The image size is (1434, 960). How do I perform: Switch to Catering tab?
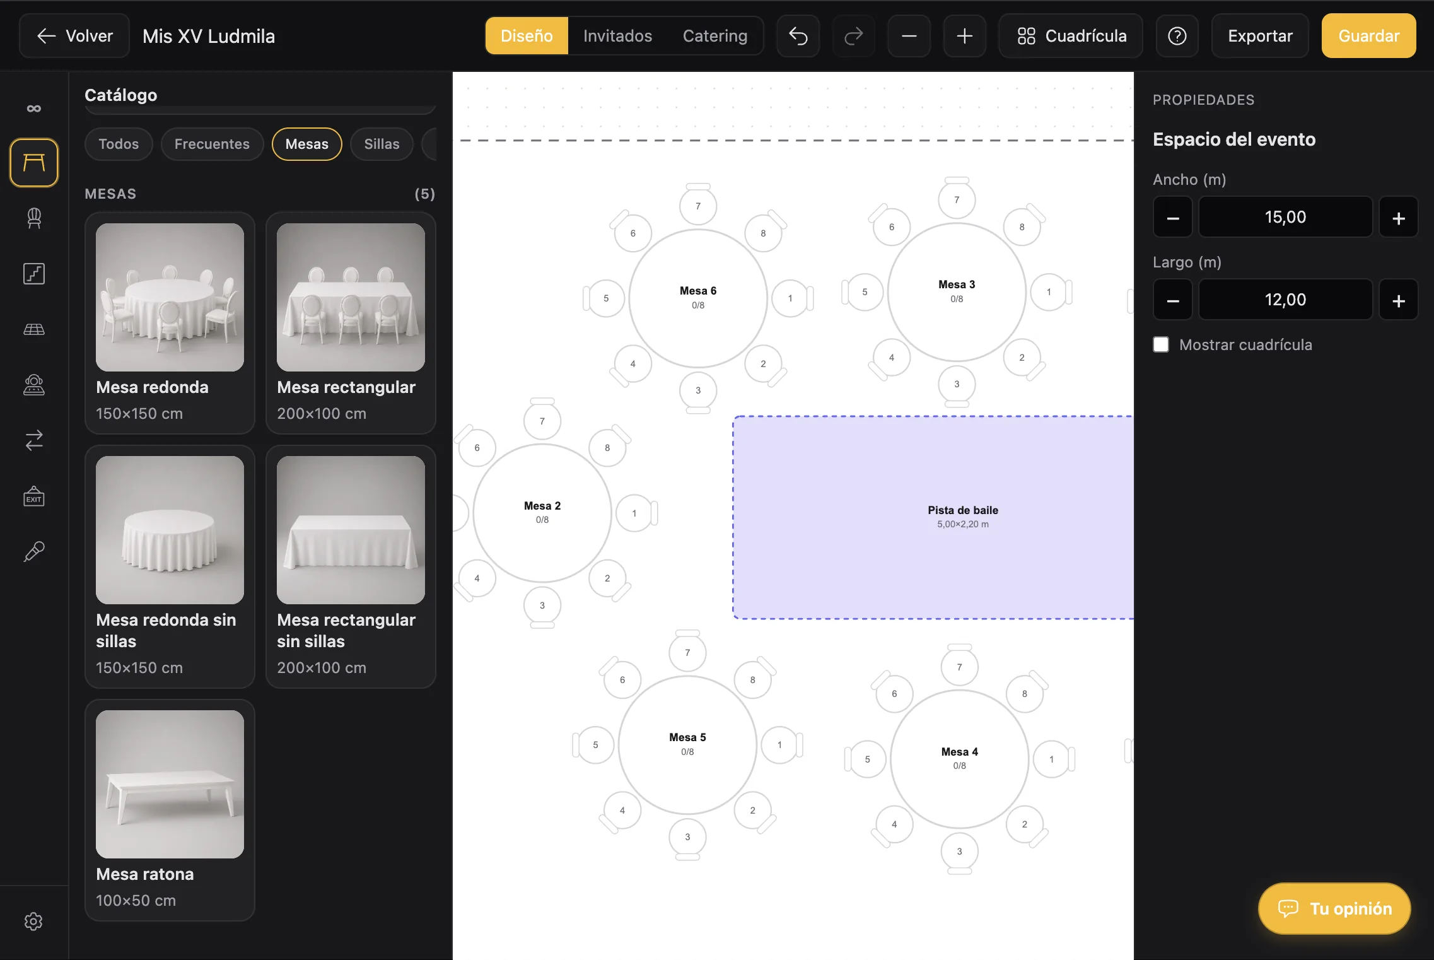tap(715, 36)
